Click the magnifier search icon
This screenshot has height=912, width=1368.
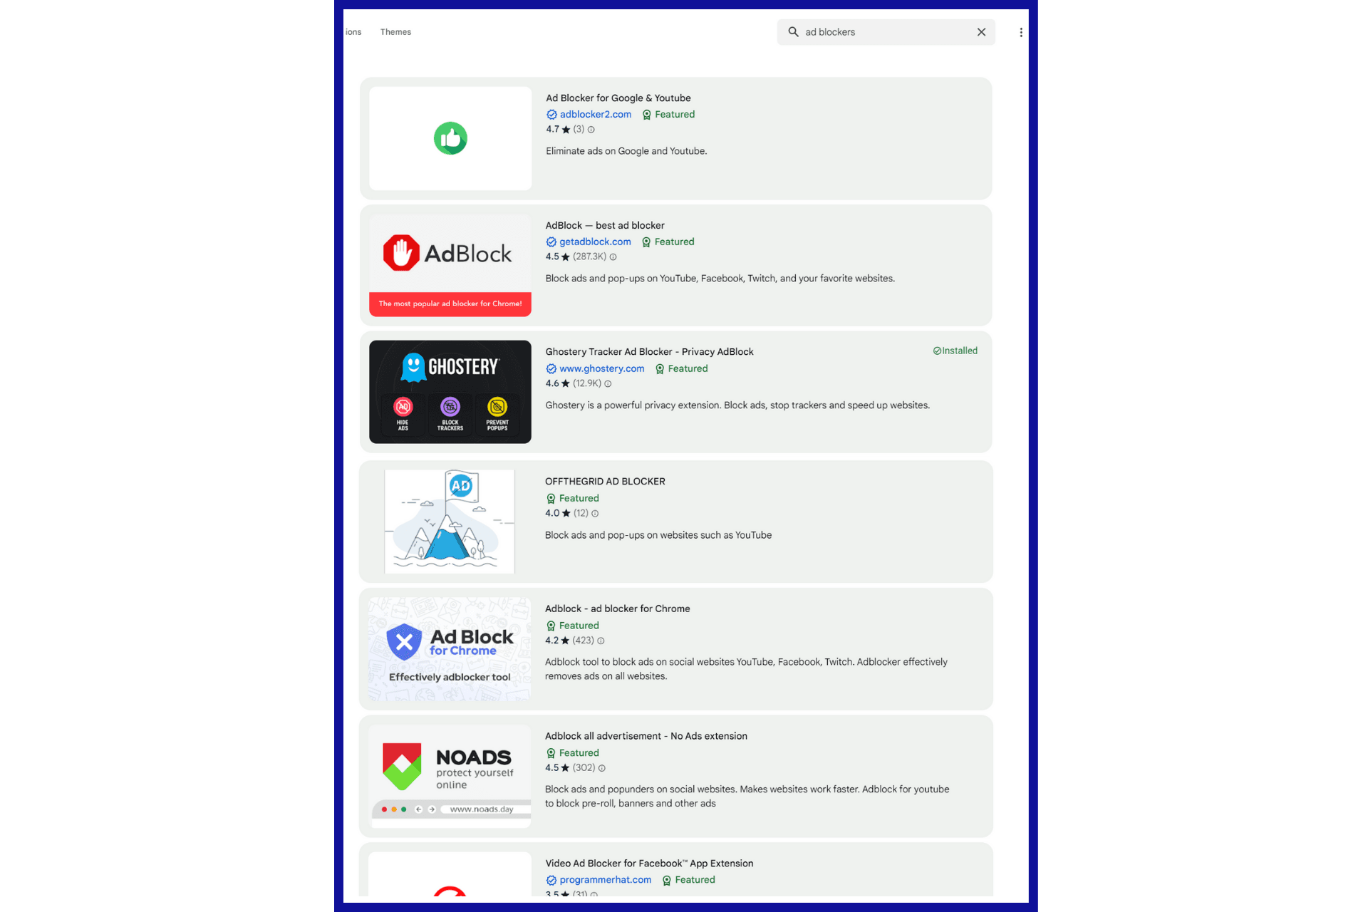click(x=793, y=32)
